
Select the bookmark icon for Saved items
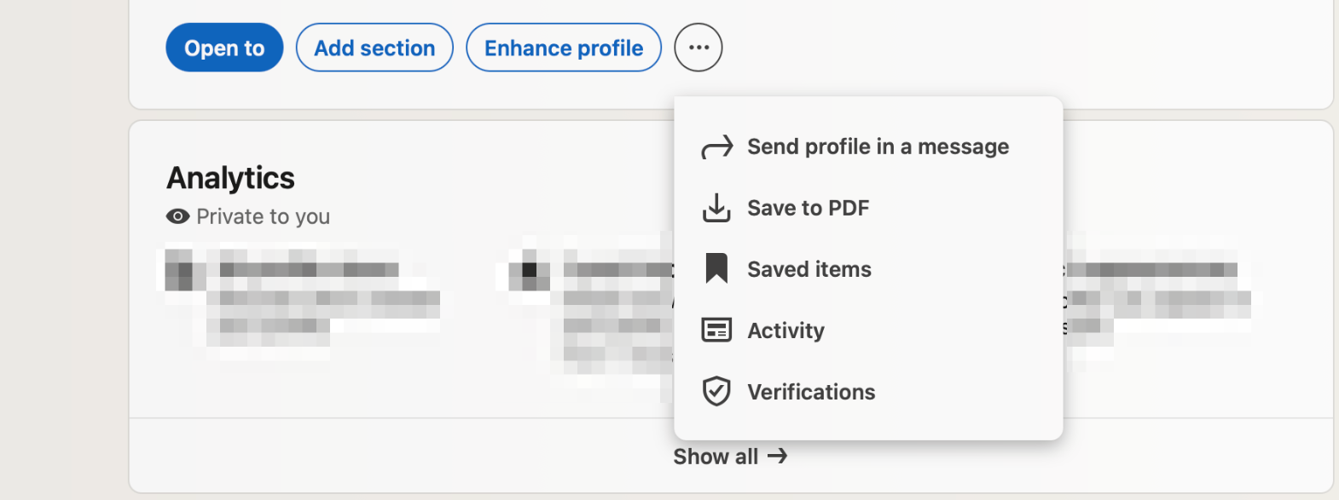716,268
